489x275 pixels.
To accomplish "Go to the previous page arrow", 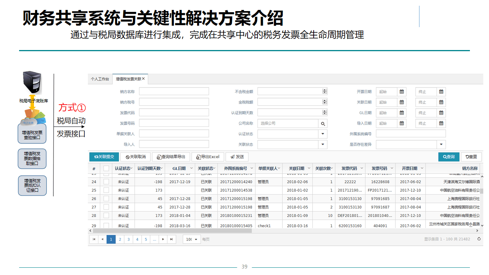I will [102, 239].
